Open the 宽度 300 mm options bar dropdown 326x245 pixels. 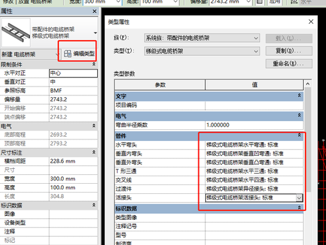tap(118, 2)
